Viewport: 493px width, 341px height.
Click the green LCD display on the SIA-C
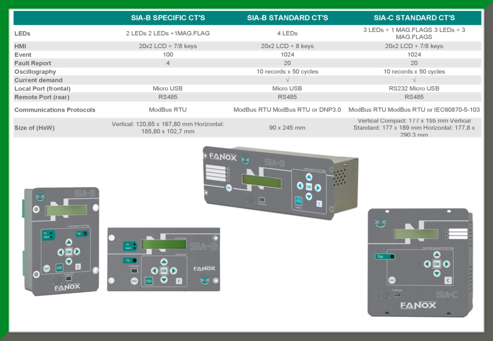[417, 233]
